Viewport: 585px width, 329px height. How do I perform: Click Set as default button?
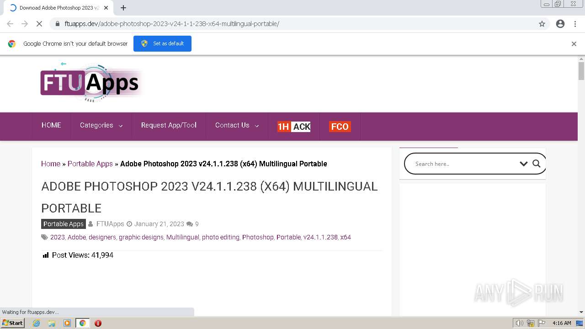point(162,43)
